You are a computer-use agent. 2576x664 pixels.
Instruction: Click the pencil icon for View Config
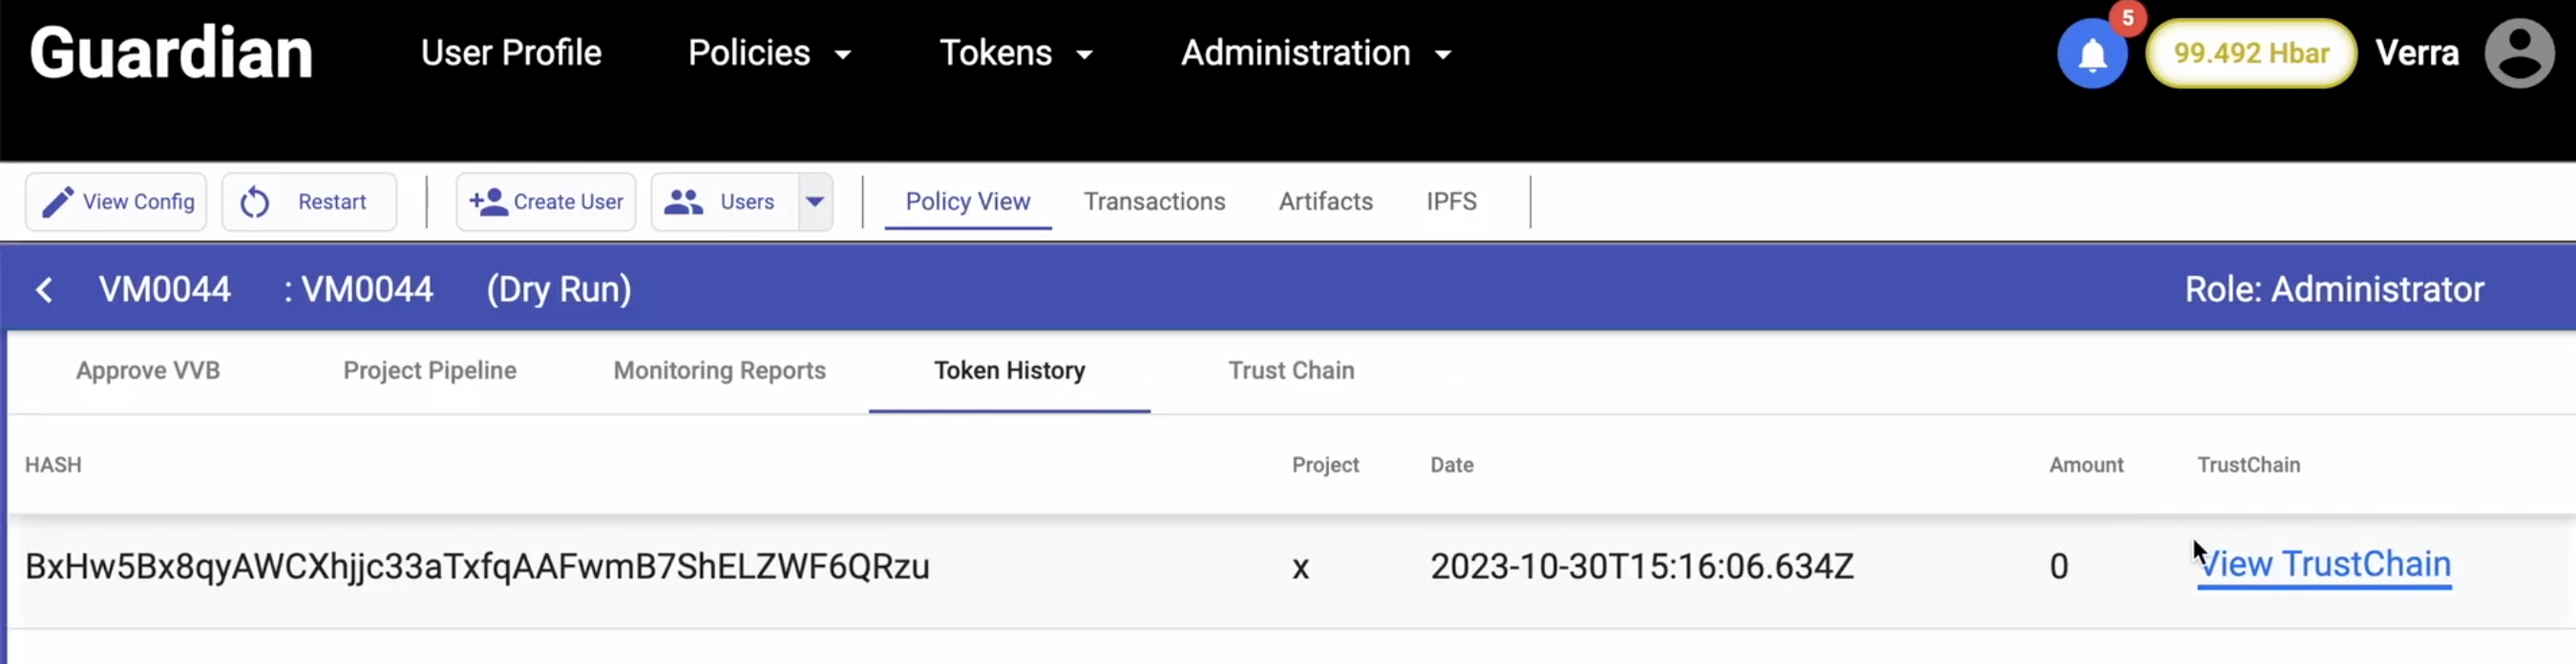pos(57,201)
